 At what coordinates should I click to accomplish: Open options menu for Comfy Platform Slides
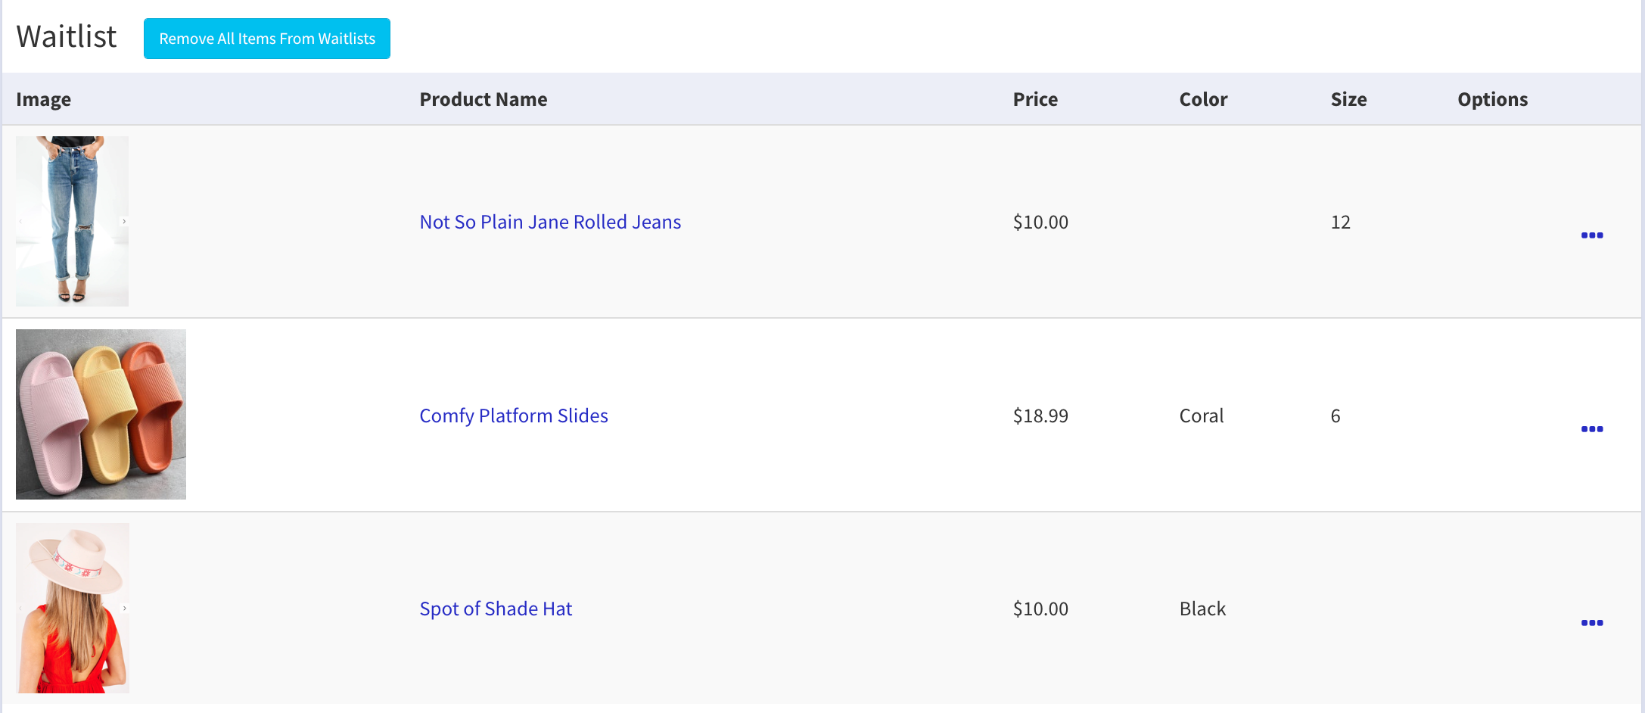pos(1591,429)
